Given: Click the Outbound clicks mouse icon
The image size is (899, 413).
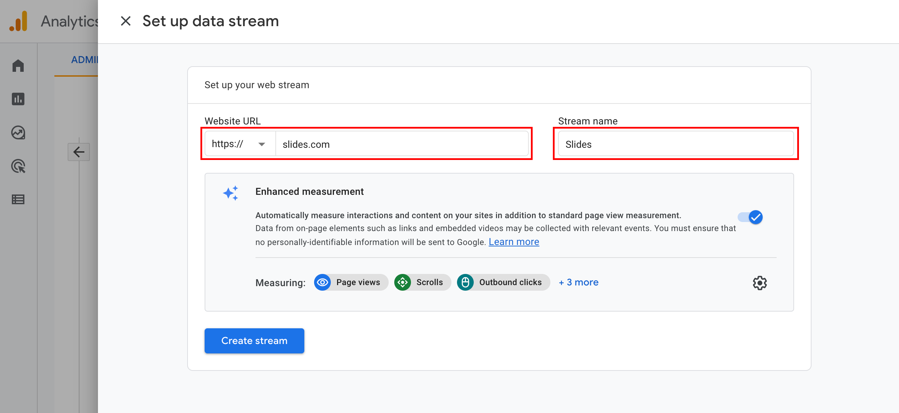Looking at the screenshot, I should coord(465,282).
